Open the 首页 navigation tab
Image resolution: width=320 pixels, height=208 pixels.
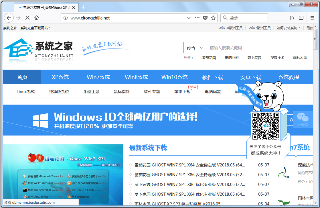[22, 77]
